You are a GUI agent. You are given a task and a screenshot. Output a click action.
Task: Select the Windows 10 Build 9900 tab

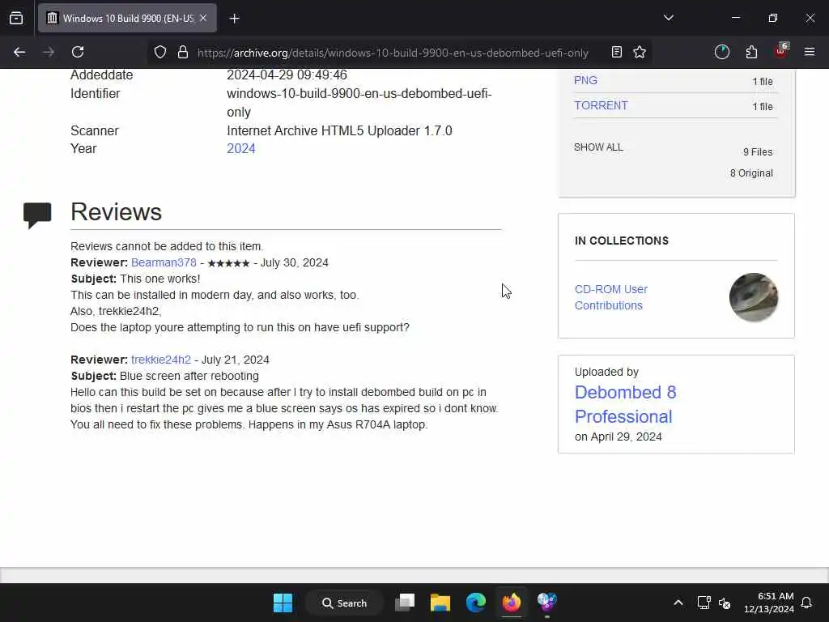(x=127, y=18)
